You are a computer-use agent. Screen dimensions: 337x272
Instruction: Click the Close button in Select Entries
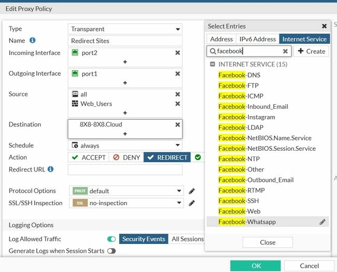268,242
